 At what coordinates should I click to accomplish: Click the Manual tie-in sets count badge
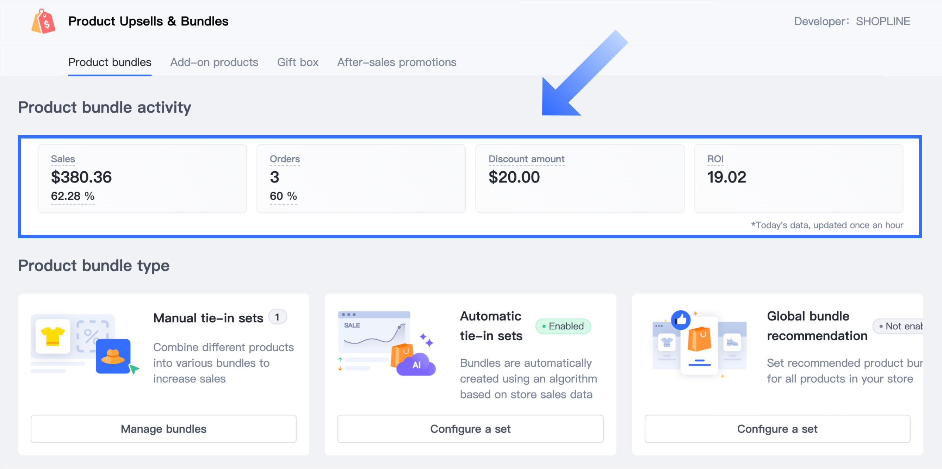click(277, 317)
